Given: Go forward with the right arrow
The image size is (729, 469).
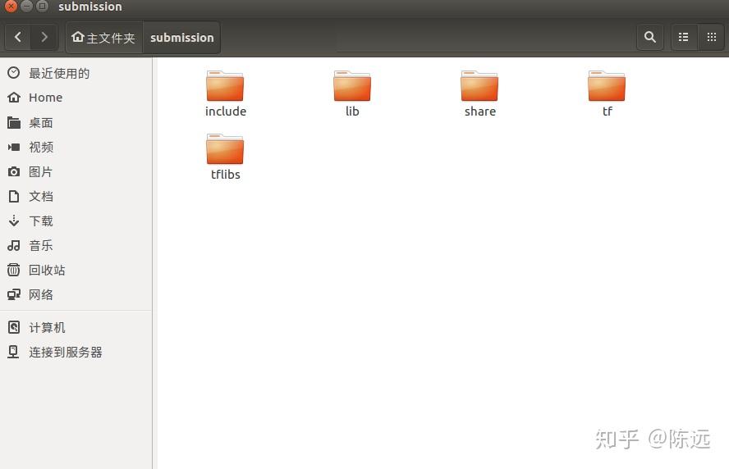Looking at the screenshot, I should pos(44,37).
